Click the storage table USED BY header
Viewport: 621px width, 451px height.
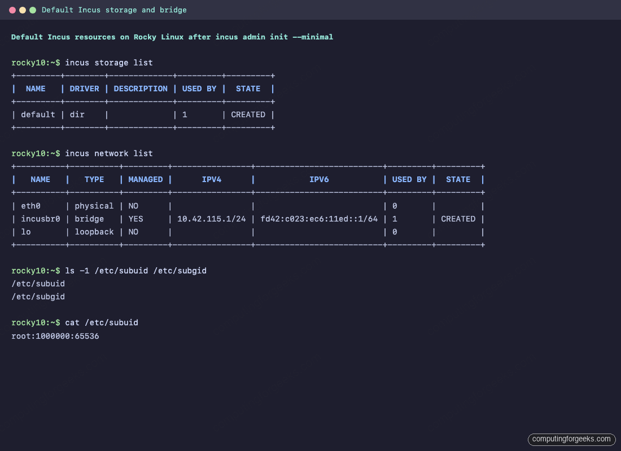click(199, 89)
